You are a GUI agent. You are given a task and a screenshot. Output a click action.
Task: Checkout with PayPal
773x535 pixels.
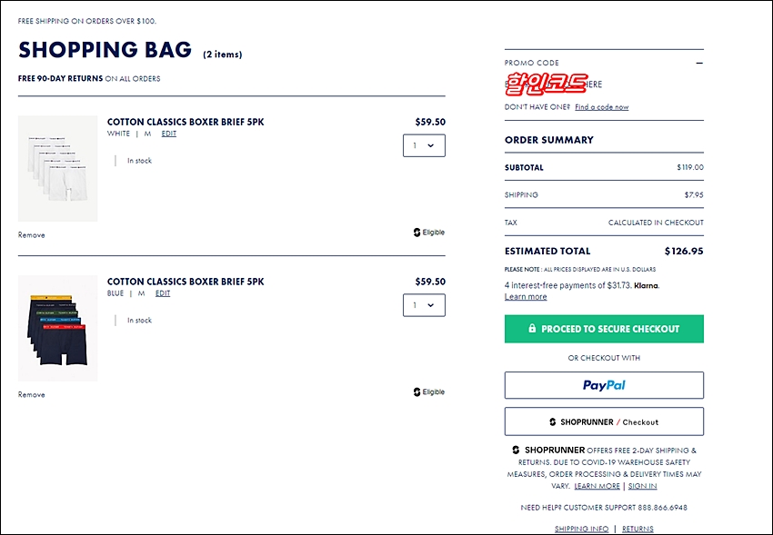tap(604, 385)
